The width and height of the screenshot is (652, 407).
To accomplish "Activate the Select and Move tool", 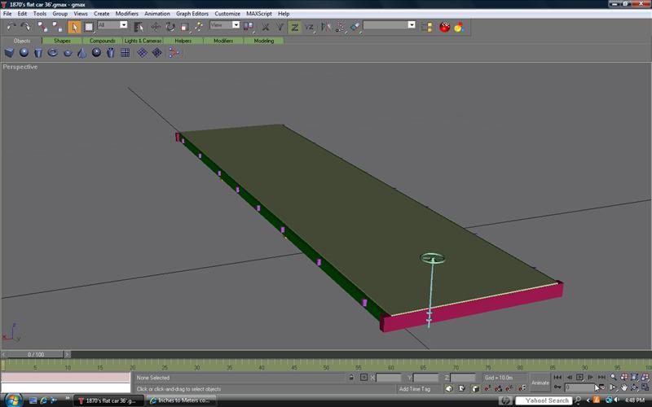I will (155, 27).
